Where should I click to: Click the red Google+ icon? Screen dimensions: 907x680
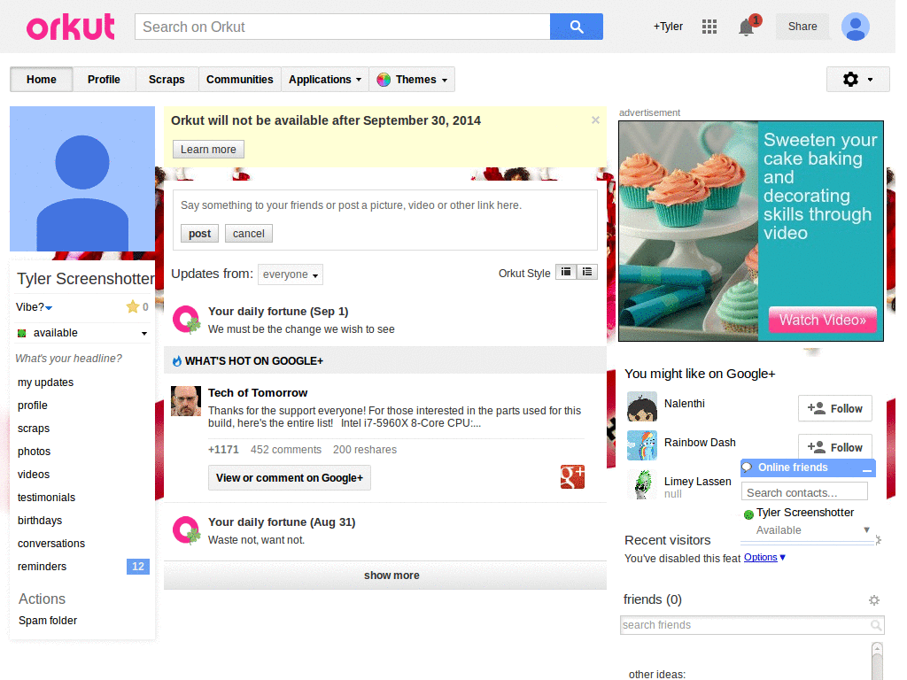pyautogui.click(x=572, y=477)
